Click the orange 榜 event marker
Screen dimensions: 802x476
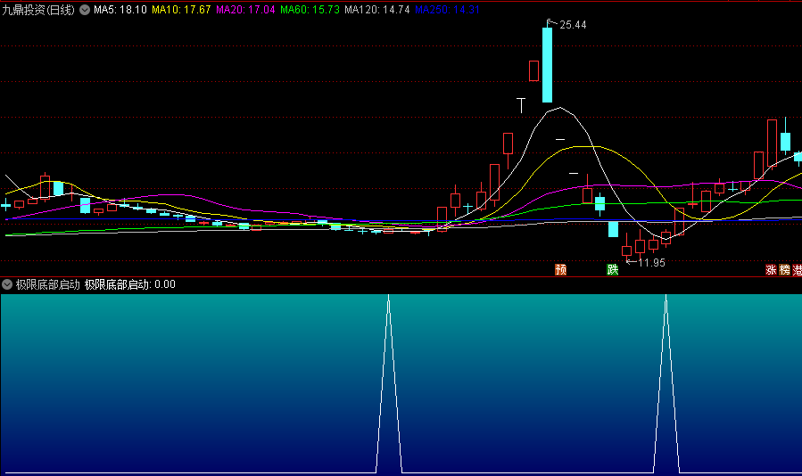pyautogui.click(x=785, y=269)
